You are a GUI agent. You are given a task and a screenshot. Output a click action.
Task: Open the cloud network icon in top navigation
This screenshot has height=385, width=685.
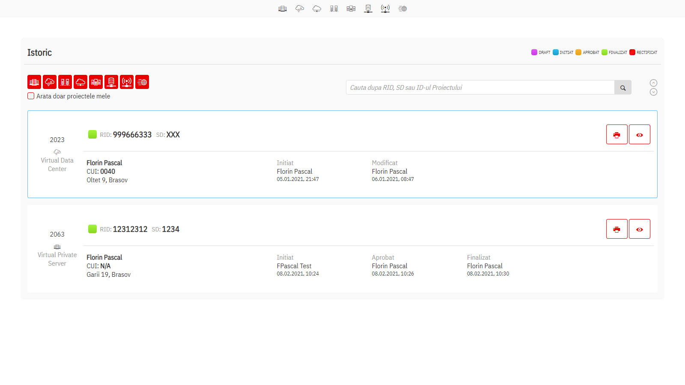click(x=317, y=9)
